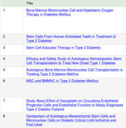Open the MSC and BMMNC in Type 2 Diabetes Mellitus link
126x128 pixels.
pyautogui.click(x=62, y=81)
